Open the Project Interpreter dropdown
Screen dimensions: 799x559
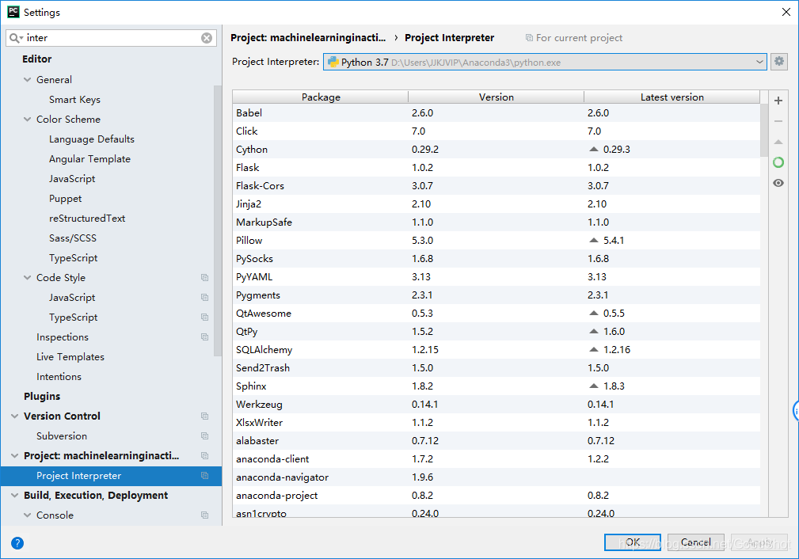545,63
